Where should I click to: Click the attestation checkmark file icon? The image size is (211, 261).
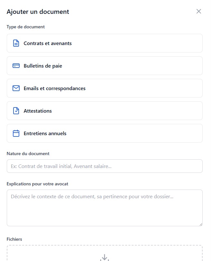point(16,111)
